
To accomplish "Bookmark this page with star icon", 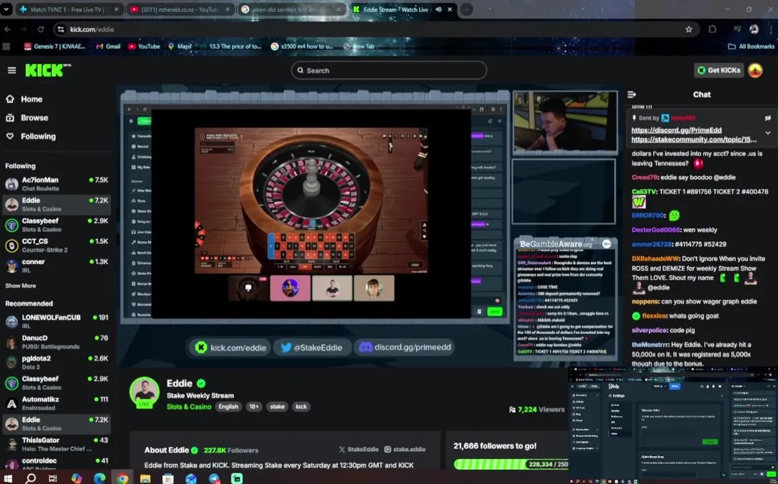I will 689,30.
